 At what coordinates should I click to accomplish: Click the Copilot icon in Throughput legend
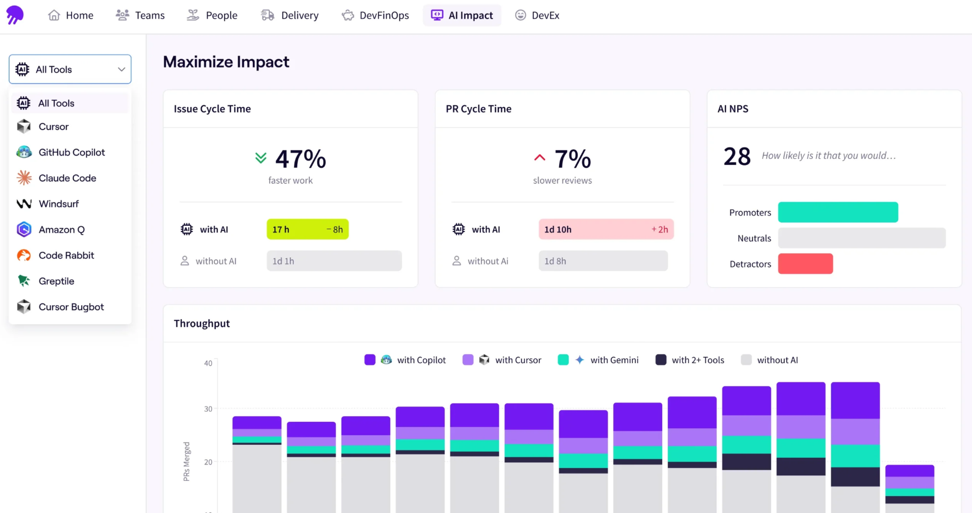click(386, 360)
